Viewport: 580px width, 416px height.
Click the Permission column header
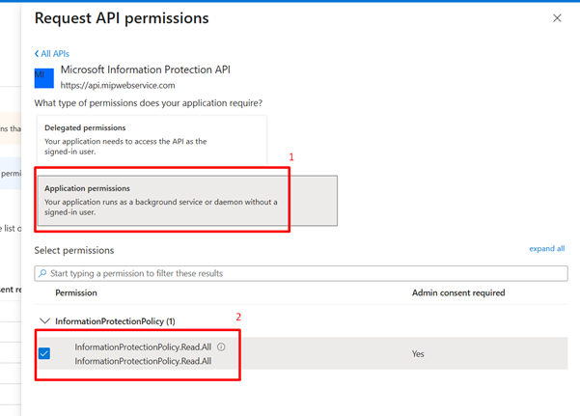75,292
